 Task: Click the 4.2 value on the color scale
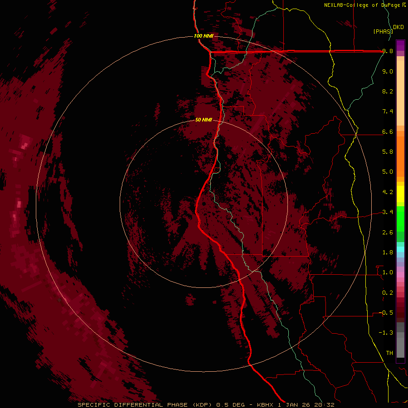pos(388,192)
